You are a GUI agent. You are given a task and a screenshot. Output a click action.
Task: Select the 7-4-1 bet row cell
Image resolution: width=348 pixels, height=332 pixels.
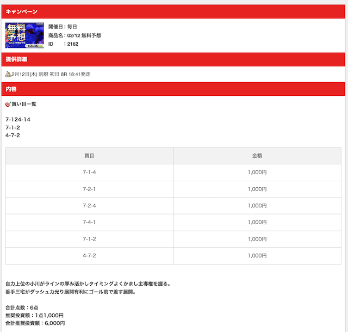pyautogui.click(x=90, y=223)
